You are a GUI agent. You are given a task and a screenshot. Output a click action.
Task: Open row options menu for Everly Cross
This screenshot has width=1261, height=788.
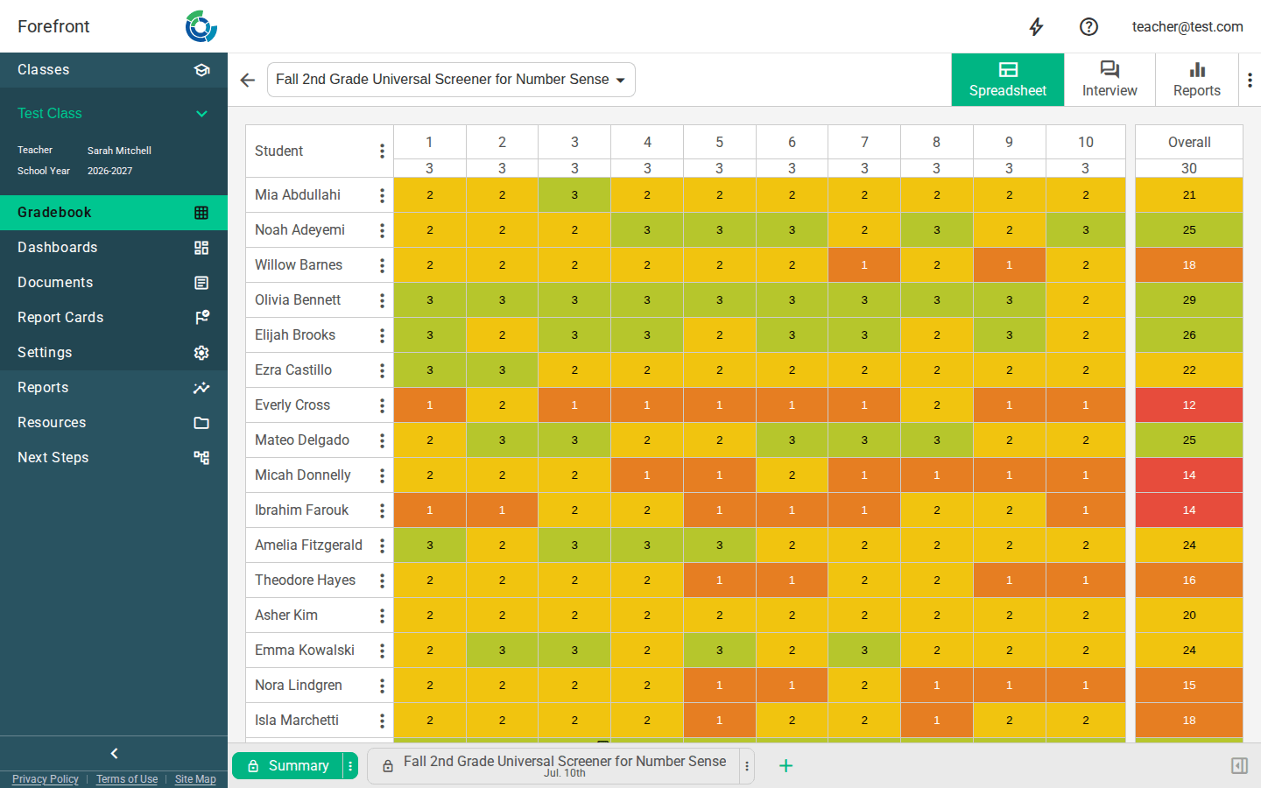pos(382,405)
